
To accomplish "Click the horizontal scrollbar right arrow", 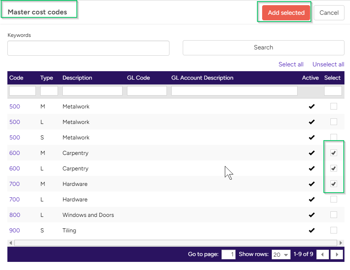I will (x=341, y=243).
